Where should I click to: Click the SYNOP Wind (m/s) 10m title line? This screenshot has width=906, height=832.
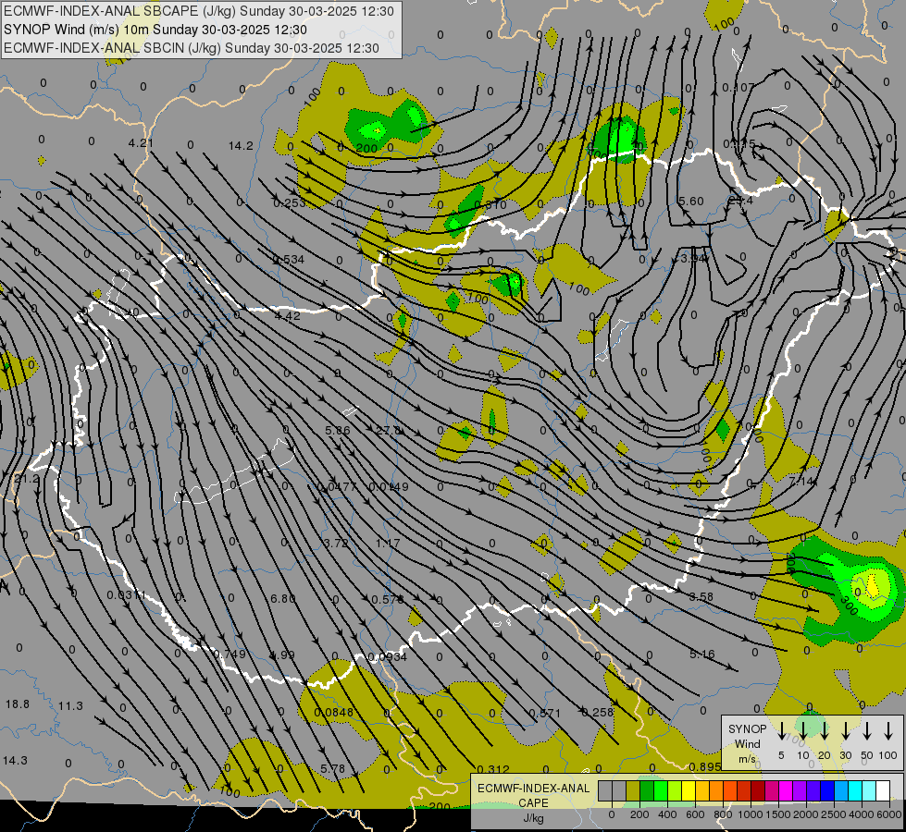155,30
